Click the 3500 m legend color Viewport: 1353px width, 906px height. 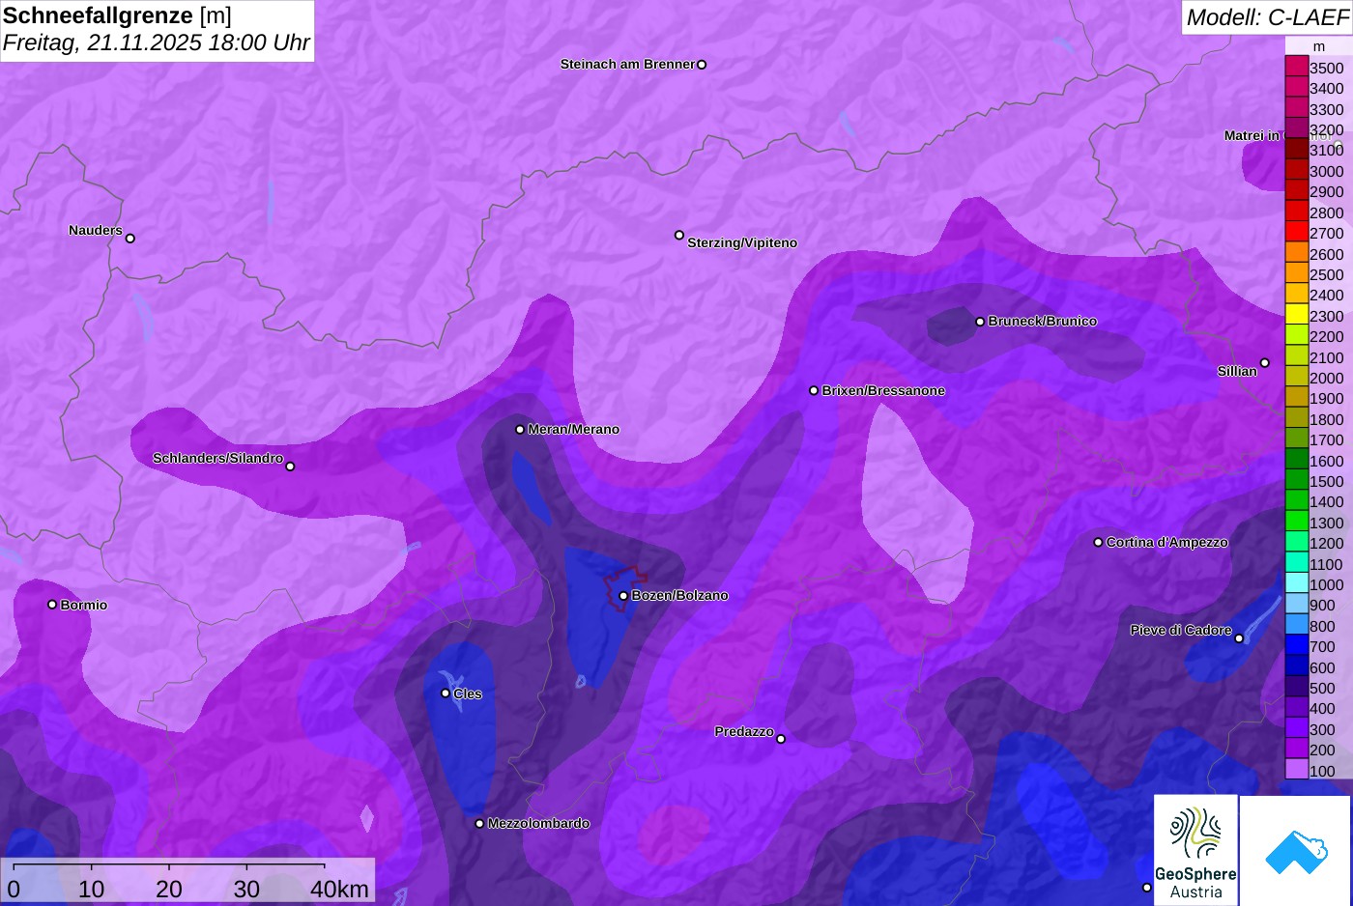click(x=1296, y=67)
